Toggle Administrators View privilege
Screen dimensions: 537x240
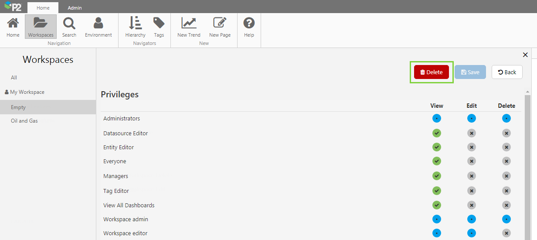pos(437,118)
